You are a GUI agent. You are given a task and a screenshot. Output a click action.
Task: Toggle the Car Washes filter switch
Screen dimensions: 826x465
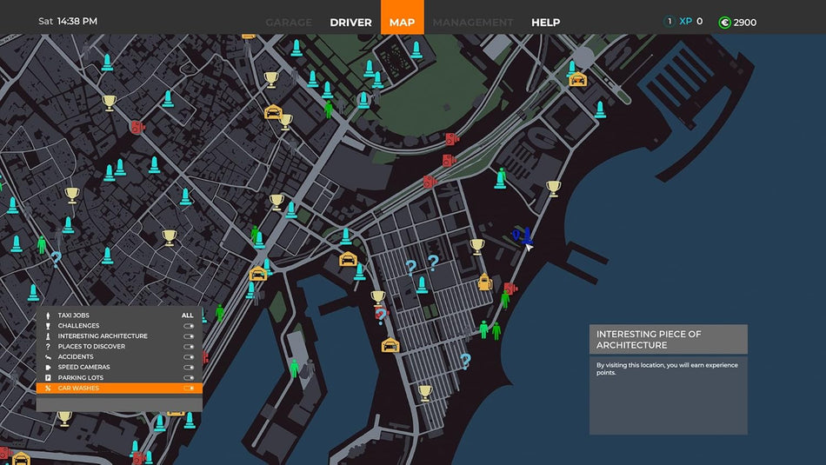[x=188, y=389]
